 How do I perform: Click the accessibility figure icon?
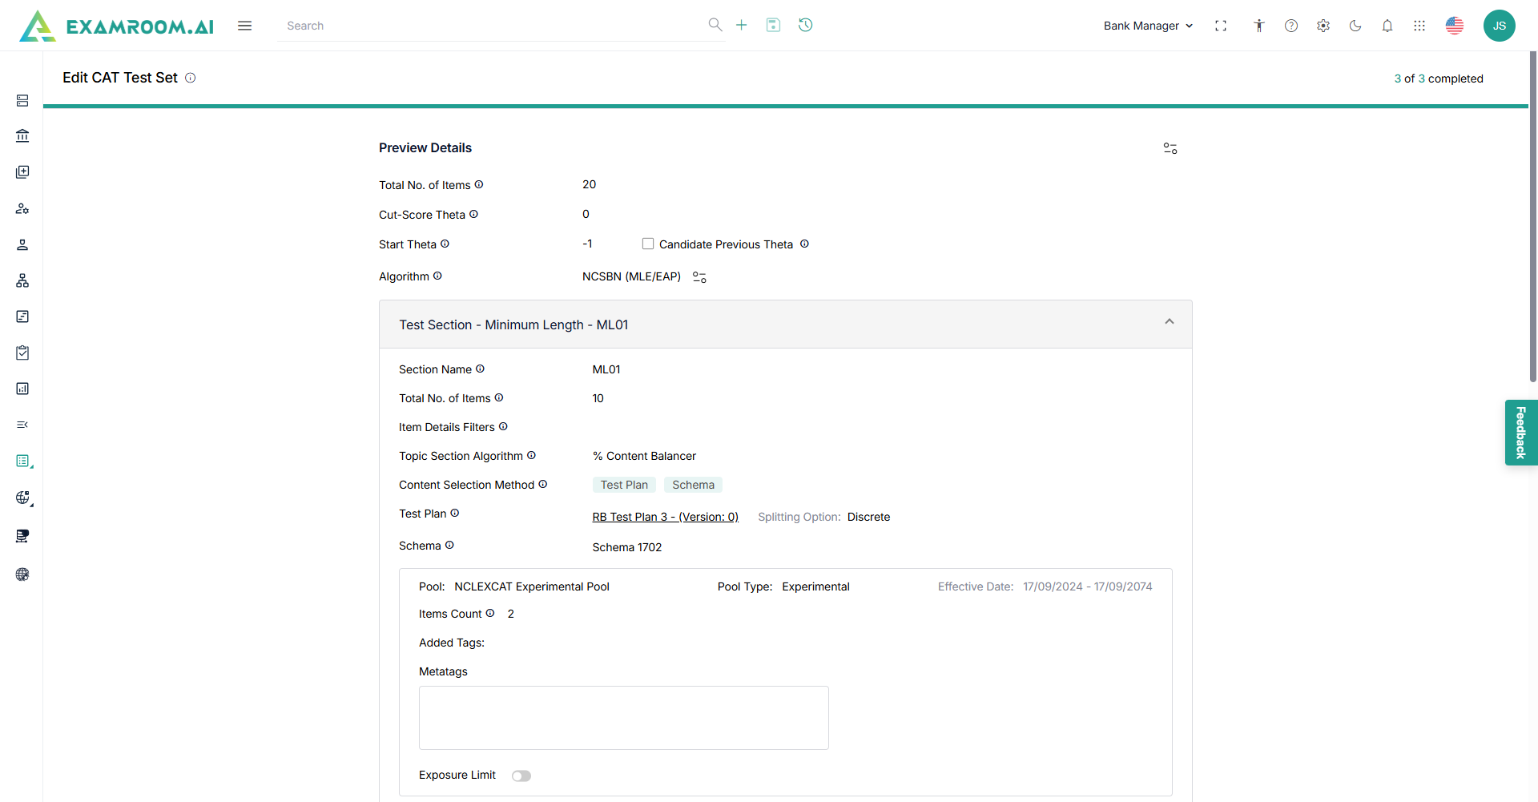pos(1259,26)
